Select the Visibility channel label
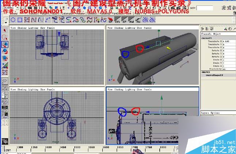 pyautogui.click(x=216, y=69)
